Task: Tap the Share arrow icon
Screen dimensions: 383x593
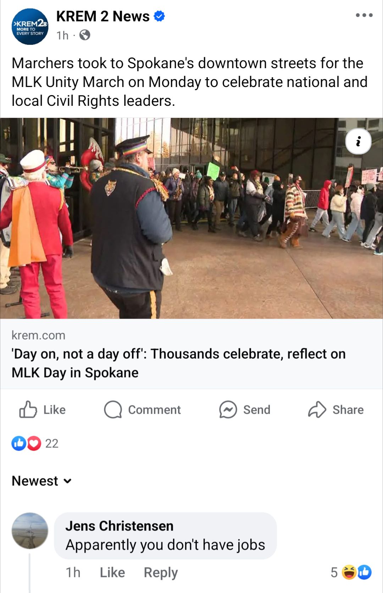Action: tap(317, 409)
